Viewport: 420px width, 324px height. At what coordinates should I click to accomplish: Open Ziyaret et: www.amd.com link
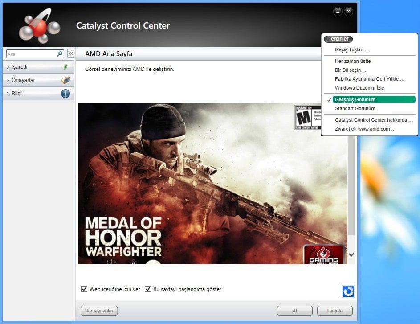point(365,129)
